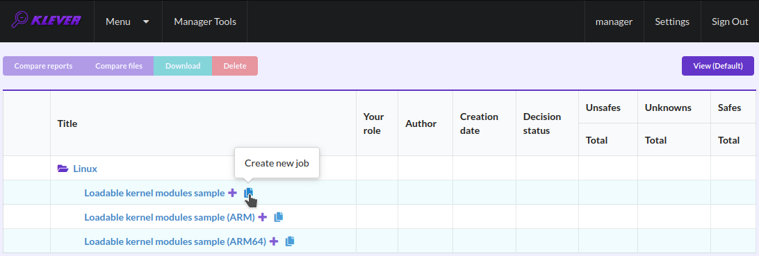This screenshot has height=256, width=759.
Task: Click the Klever logo
Action: coord(46,21)
